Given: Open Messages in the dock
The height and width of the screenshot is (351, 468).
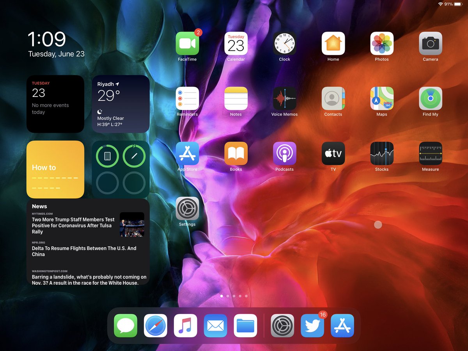Looking at the screenshot, I should click(126, 326).
